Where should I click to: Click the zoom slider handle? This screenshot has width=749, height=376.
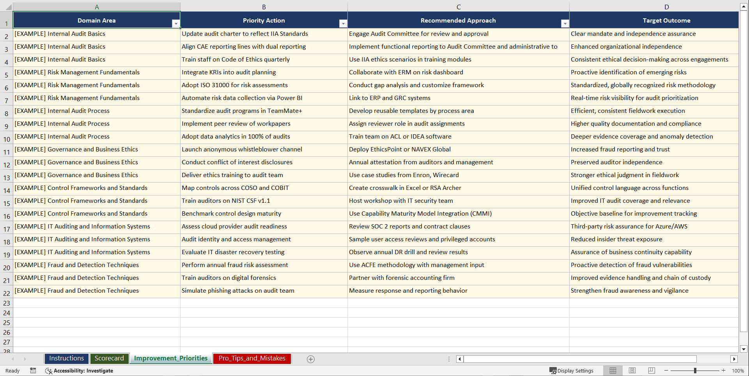click(695, 371)
